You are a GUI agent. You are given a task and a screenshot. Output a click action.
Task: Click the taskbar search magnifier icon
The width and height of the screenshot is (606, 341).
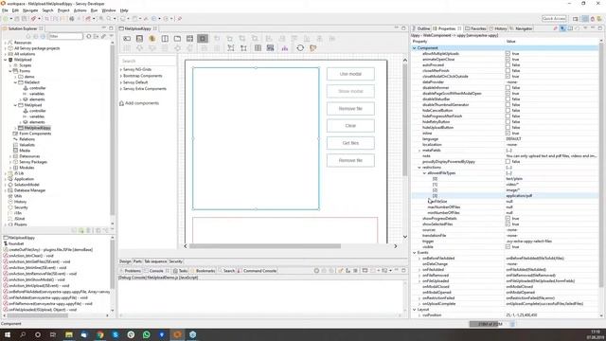pos(23,334)
